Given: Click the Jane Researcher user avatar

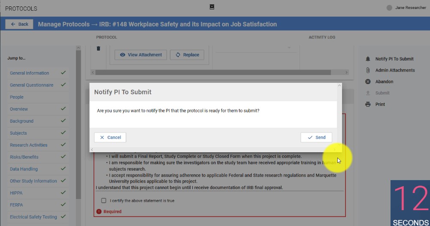Looking at the screenshot, I should 389,8.
